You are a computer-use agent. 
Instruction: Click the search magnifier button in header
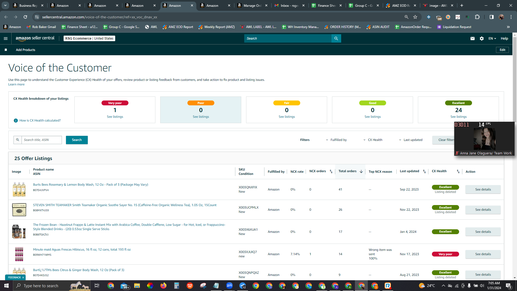pyautogui.click(x=336, y=39)
